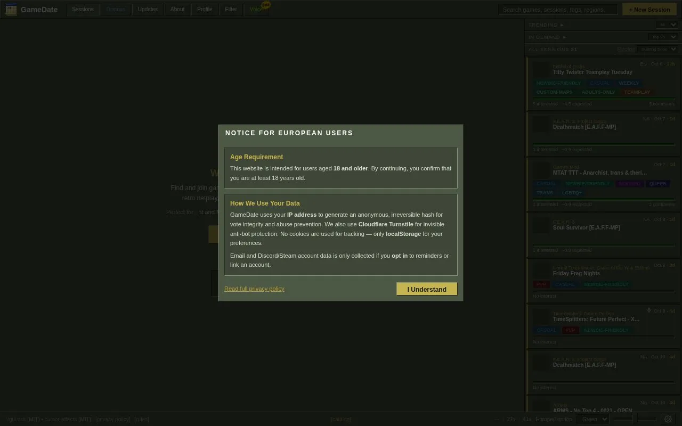The height and width of the screenshot is (426, 682).
Task: Select the TEAMPLAY tag
Action: (637, 92)
